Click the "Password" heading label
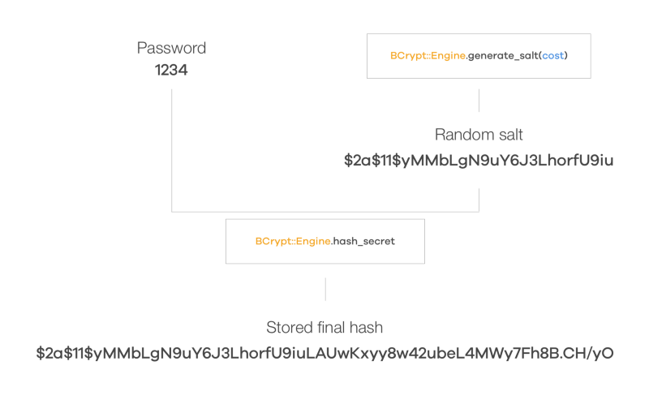Screen dimensions: 649x413 [171, 48]
